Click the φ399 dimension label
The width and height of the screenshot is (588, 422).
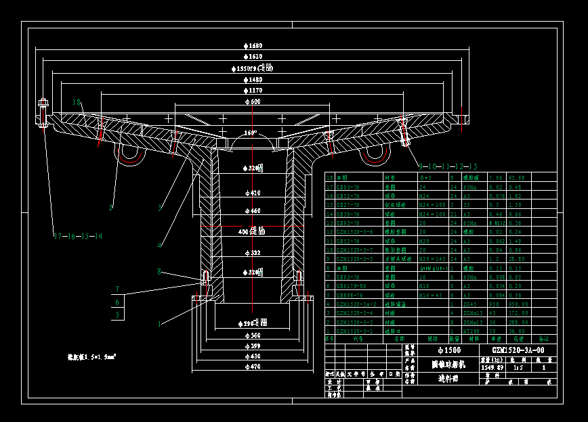pos(253,346)
